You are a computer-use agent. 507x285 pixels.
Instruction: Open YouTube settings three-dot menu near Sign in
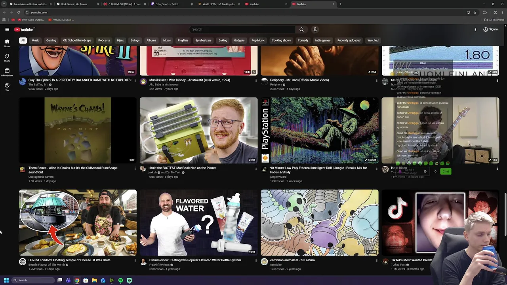(x=476, y=29)
